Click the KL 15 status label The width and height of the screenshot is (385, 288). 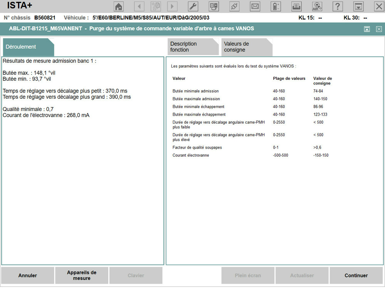[306, 18]
